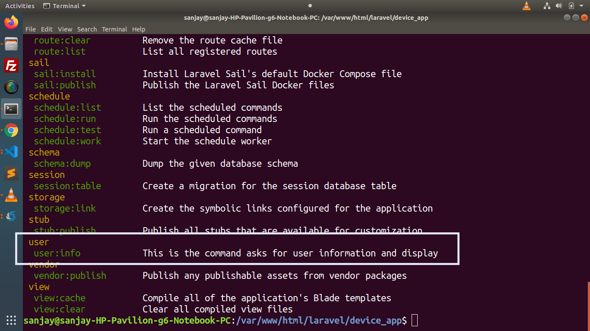590x331 pixels.
Task: Open the Files manager in the dock
Action: click(11, 44)
